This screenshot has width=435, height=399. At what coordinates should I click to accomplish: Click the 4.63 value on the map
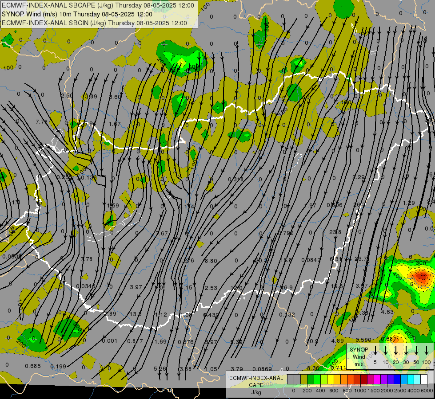[387, 312]
